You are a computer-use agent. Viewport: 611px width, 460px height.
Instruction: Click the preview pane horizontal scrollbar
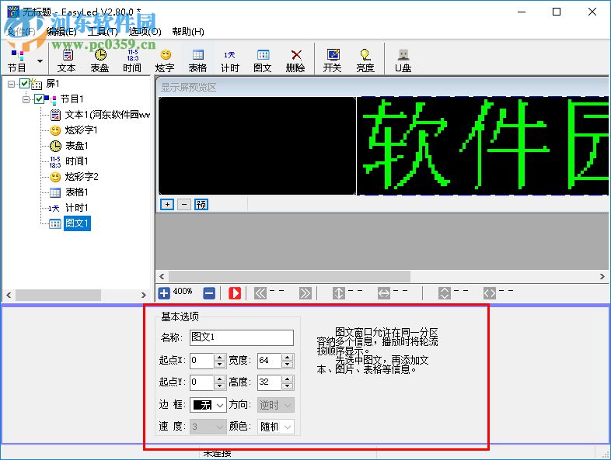289,276
